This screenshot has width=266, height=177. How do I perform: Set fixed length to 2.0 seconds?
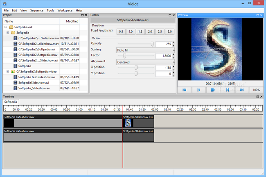(x=150, y=32)
